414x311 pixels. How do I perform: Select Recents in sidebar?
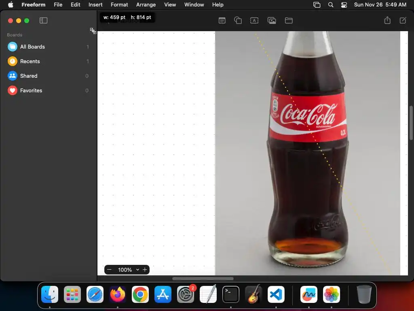point(49,62)
